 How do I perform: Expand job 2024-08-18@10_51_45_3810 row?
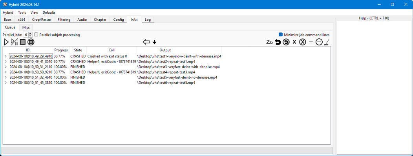[x=6, y=82]
